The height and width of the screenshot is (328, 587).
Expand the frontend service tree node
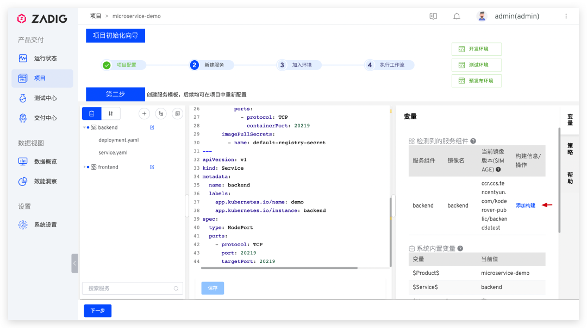84,167
